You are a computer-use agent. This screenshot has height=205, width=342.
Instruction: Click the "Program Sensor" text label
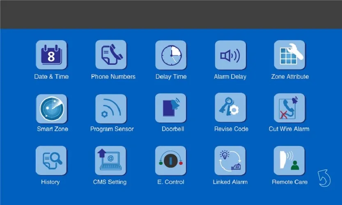coord(112,129)
